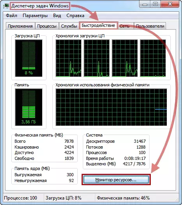
Task: Open the Параметры menu
Action: 35,16
